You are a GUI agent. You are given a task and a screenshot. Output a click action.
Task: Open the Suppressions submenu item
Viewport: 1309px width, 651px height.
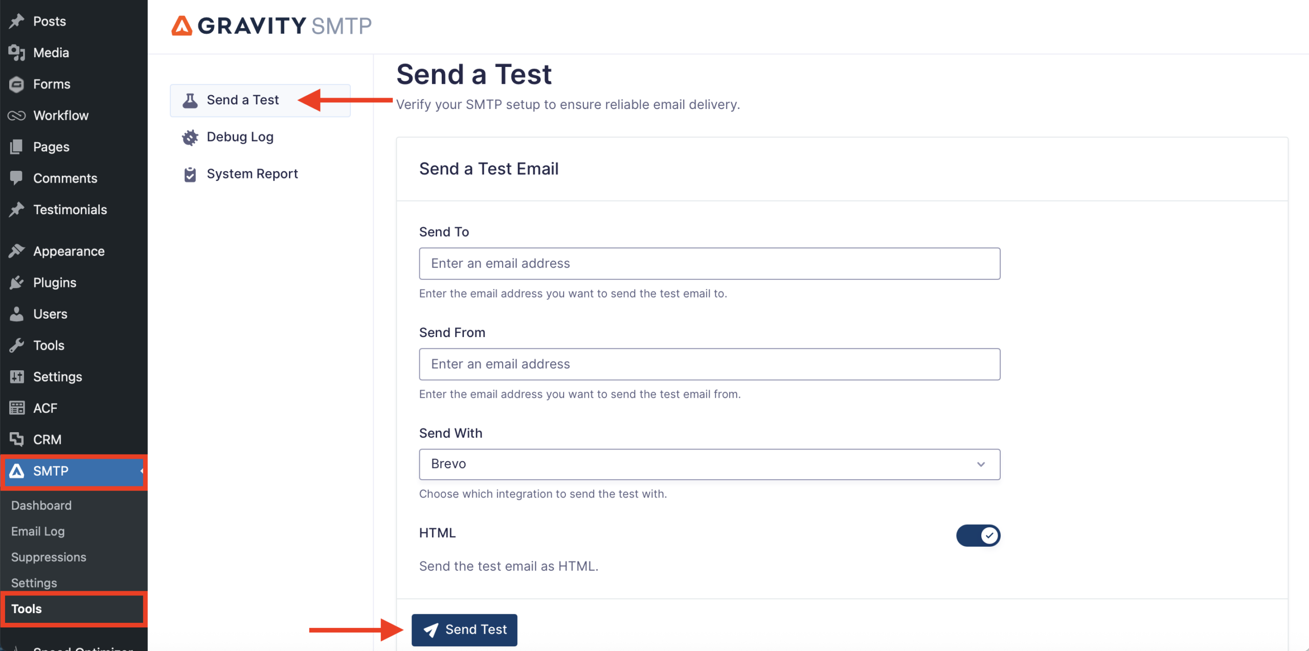(x=49, y=557)
